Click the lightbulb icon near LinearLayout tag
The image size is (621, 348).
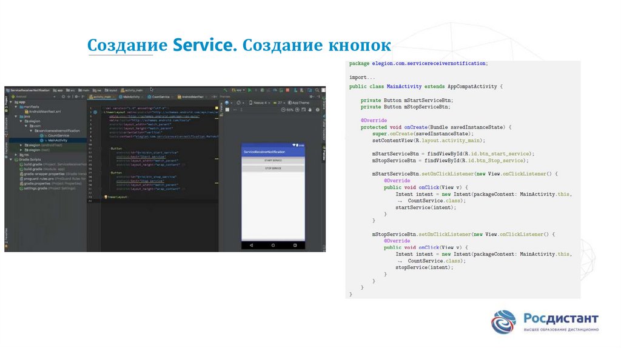pyautogui.click(x=106, y=197)
